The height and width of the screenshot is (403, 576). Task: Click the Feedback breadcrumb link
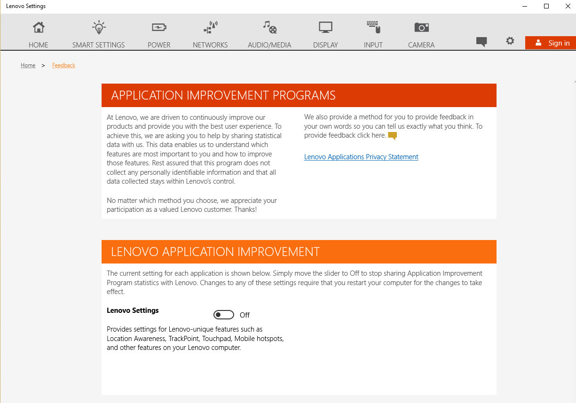click(63, 65)
